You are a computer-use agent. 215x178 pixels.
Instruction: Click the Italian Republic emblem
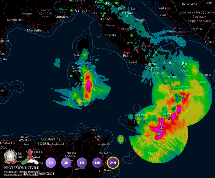[x=11, y=157]
